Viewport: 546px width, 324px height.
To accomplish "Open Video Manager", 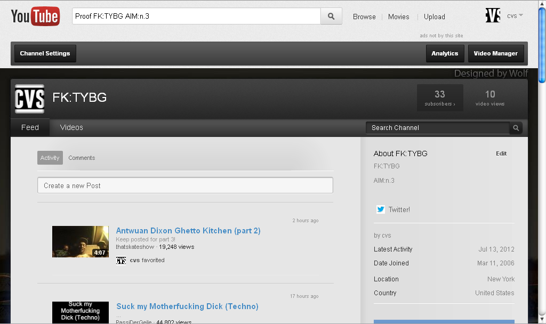I will pos(495,54).
